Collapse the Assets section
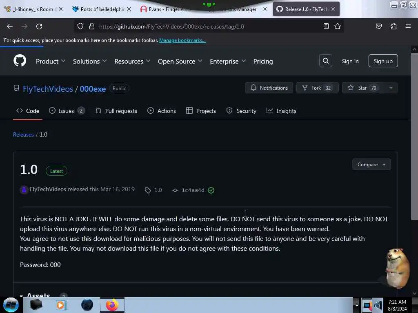Screen dimensions: 418x313 pos(35,295)
